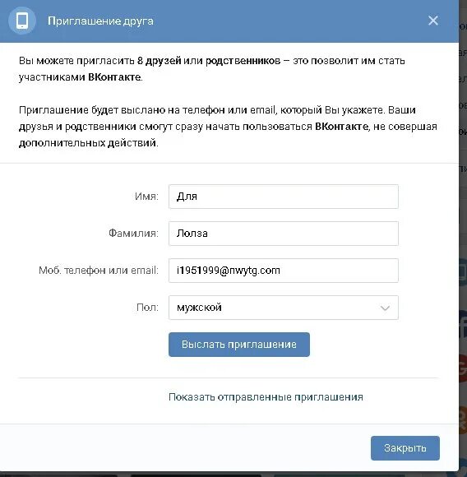
Task: Click the Фамилия: label
Action: point(133,233)
